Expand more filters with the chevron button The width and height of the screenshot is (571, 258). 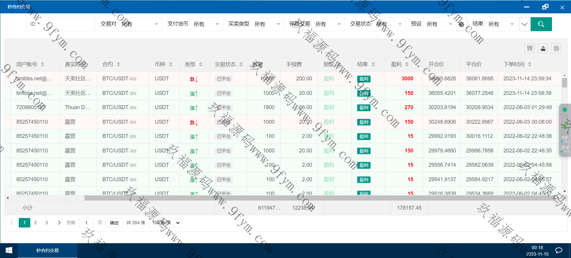[525, 24]
